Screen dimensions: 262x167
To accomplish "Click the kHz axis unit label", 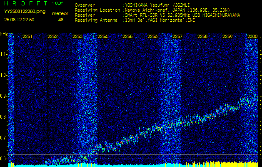I will [x=4, y=34].
